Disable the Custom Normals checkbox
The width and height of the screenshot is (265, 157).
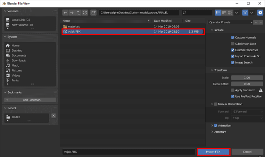[233, 37]
